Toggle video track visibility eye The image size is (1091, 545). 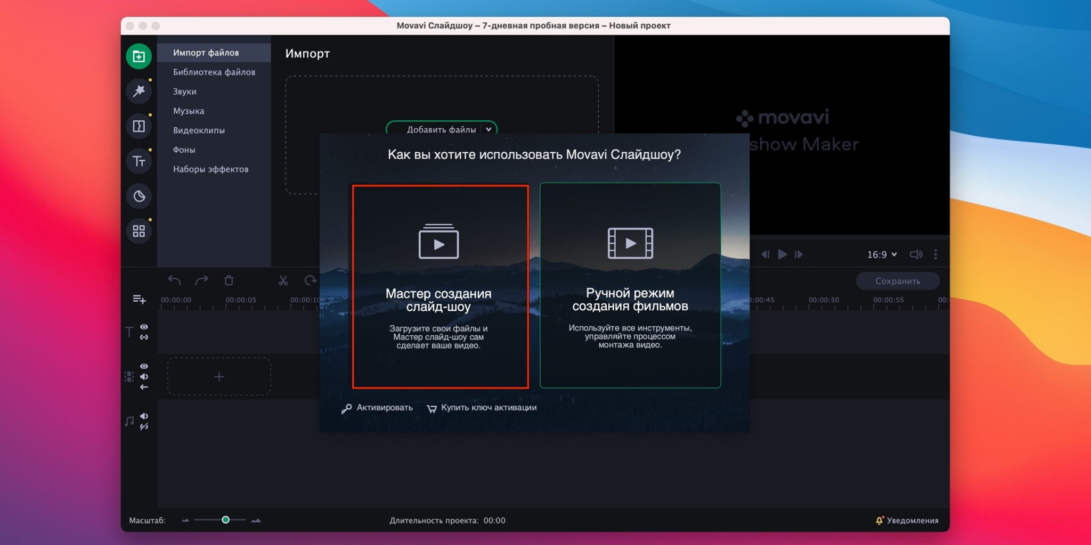(144, 366)
